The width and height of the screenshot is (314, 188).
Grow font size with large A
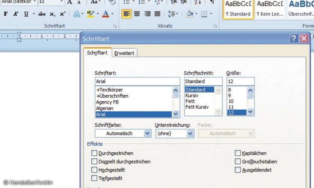pyautogui.click(x=69, y=2)
